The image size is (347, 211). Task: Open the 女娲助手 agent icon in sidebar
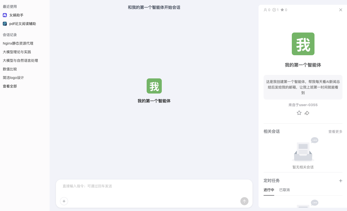(5, 15)
